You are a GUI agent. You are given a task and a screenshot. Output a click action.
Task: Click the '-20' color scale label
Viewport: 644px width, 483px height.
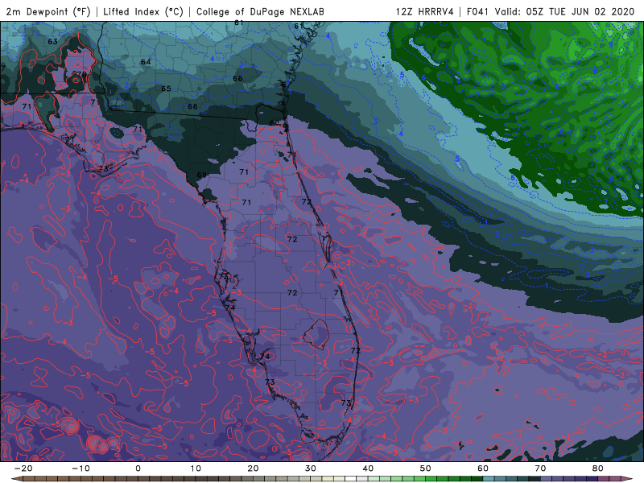tap(23, 469)
